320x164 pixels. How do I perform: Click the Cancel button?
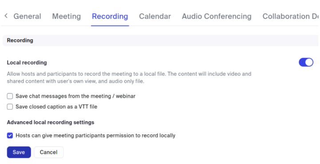pos(48,152)
